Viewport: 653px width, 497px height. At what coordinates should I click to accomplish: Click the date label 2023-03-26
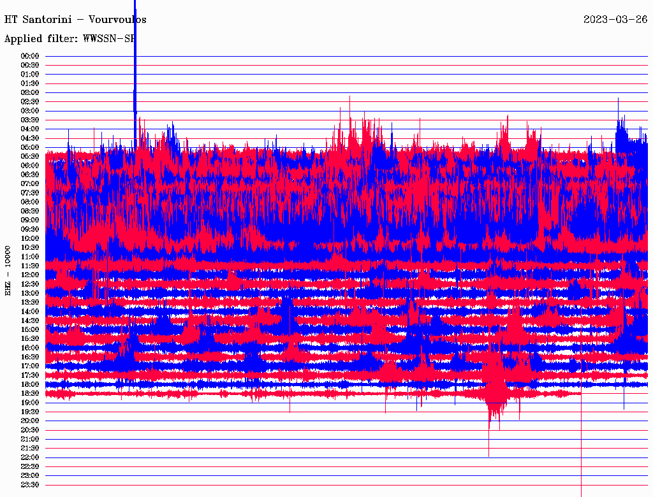(x=615, y=20)
